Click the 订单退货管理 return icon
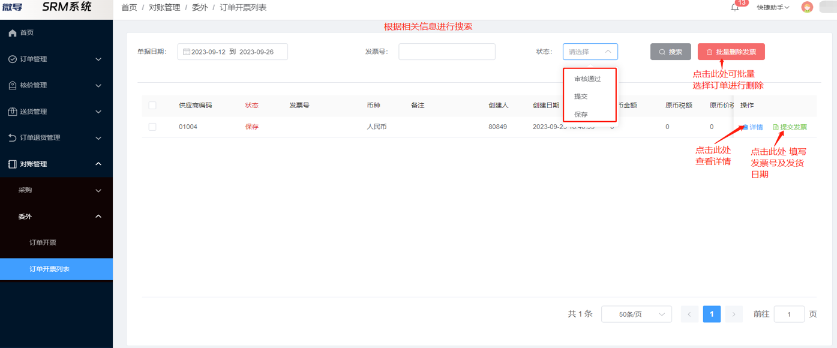This screenshot has width=837, height=348. click(x=13, y=138)
